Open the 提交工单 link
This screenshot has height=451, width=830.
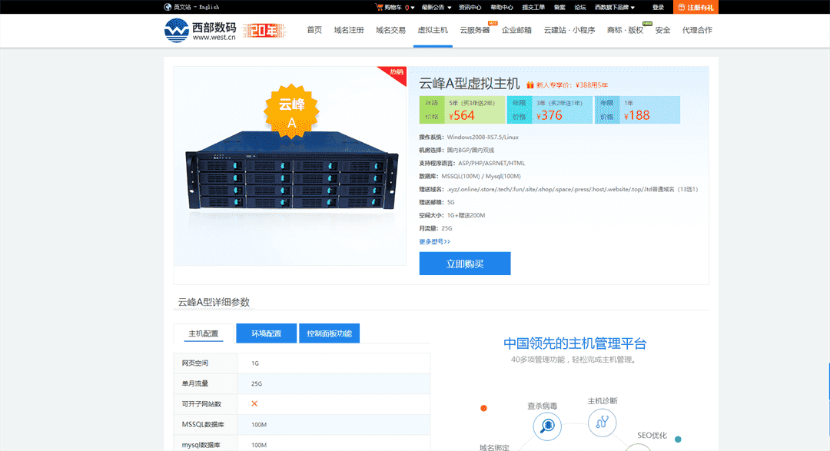(533, 8)
